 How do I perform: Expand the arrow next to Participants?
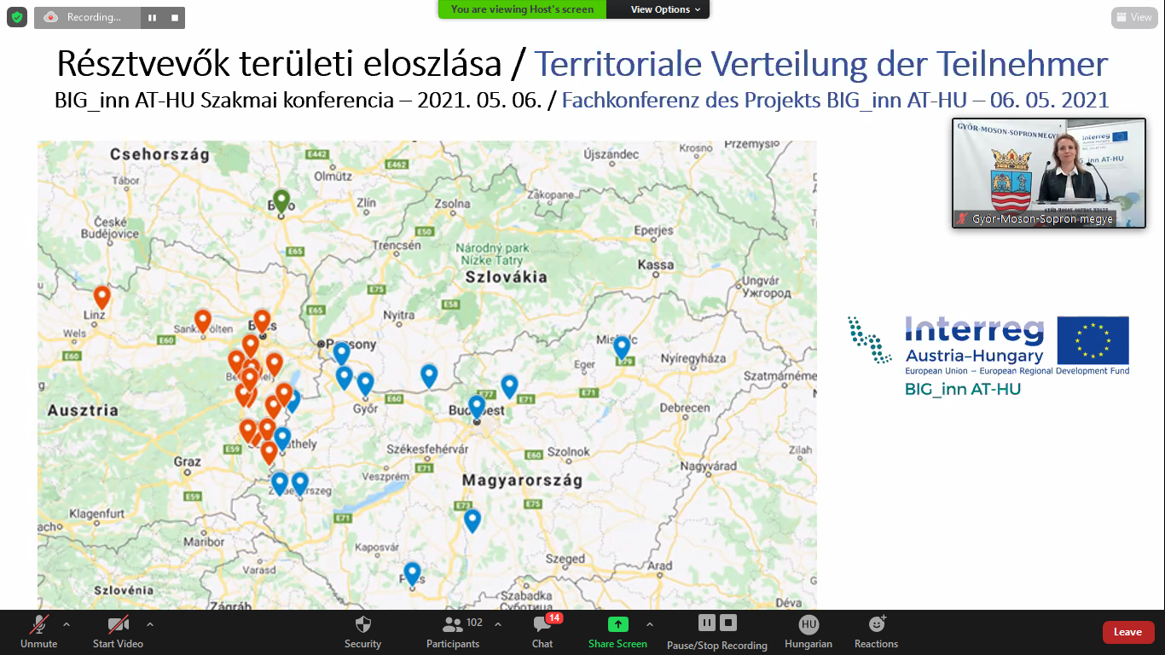click(498, 624)
